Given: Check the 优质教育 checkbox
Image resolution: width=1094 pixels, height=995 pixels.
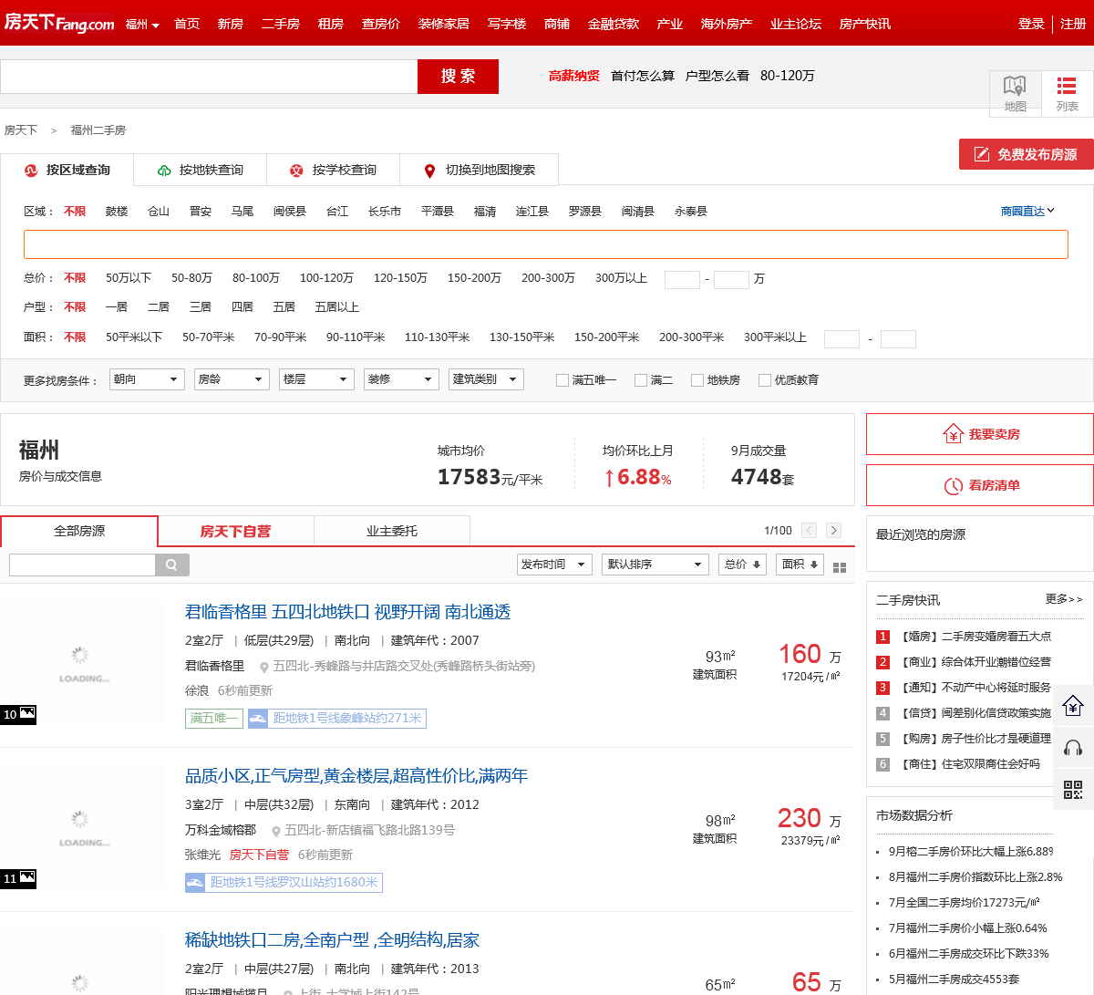Looking at the screenshot, I should (765, 380).
